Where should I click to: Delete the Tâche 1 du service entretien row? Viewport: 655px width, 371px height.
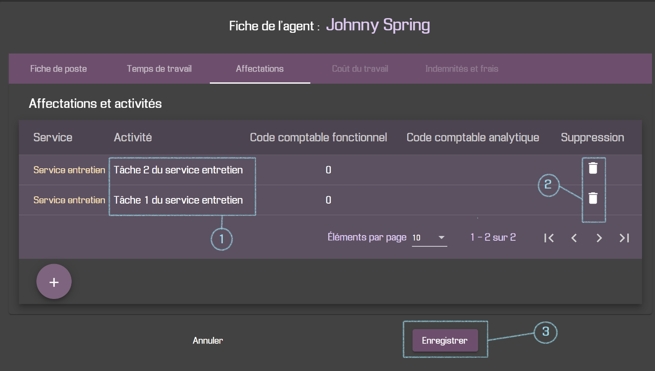(593, 198)
